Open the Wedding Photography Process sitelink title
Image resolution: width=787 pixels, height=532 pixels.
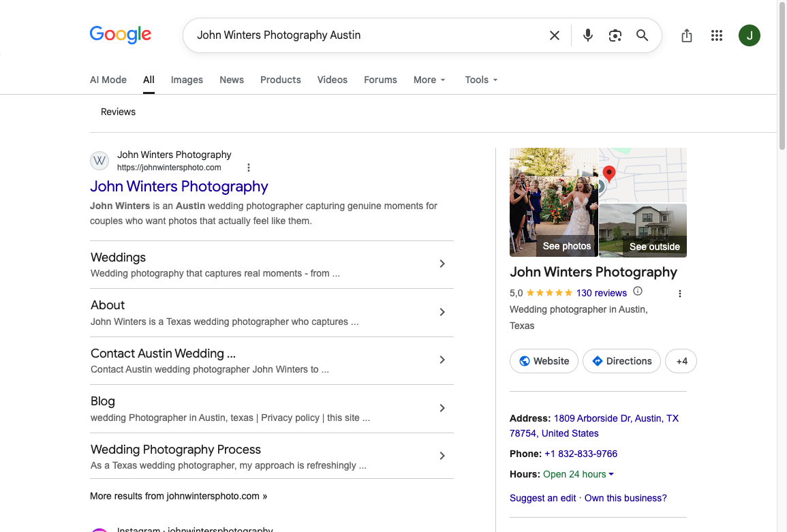[x=176, y=449]
